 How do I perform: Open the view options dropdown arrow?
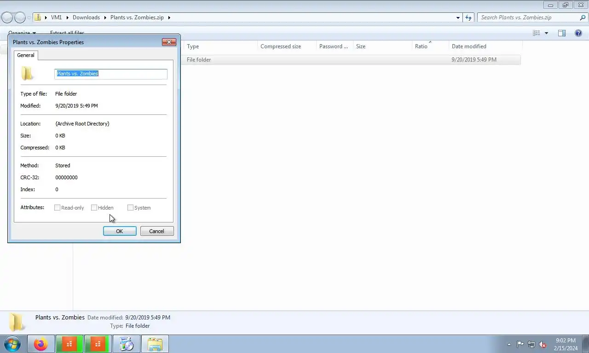pos(547,33)
